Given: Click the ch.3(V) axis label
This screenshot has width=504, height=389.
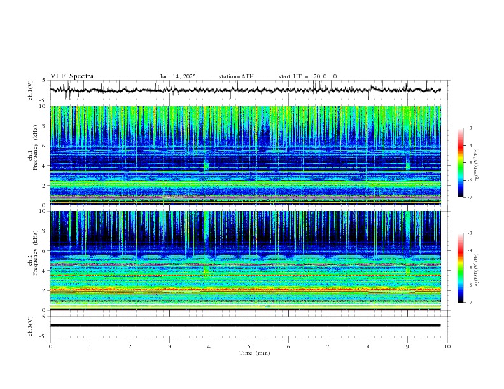Looking at the screenshot, I should (31, 326).
